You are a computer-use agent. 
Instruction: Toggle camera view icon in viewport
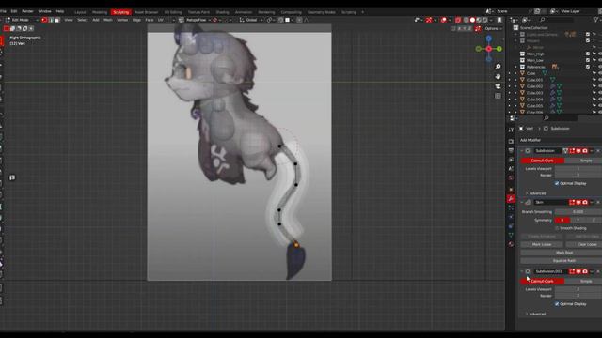[x=498, y=86]
